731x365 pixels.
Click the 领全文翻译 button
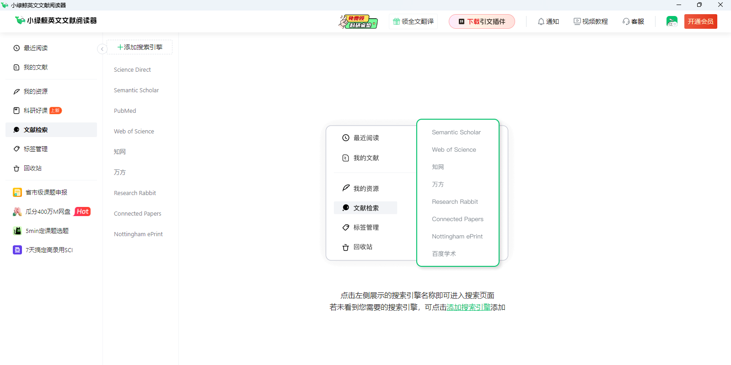coord(413,21)
